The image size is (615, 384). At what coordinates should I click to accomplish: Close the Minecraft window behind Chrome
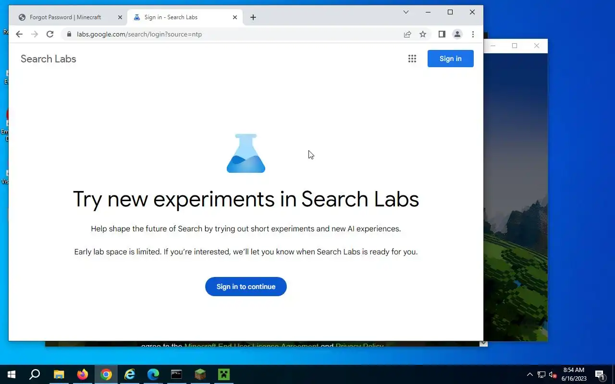537,46
